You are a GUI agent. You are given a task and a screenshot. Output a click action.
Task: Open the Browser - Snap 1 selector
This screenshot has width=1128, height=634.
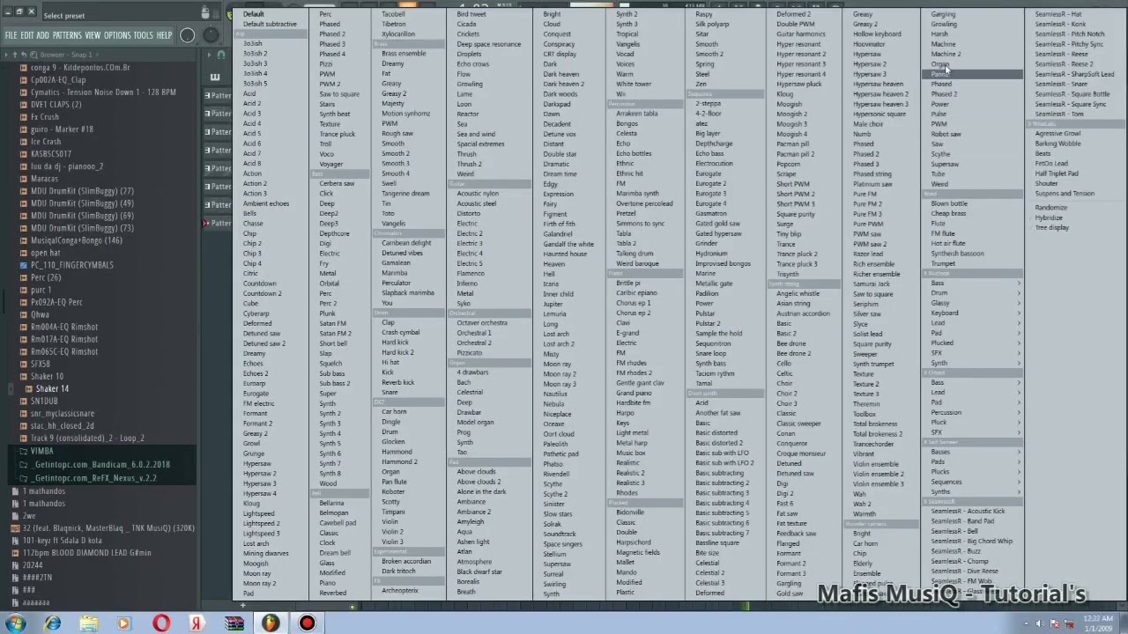(x=66, y=55)
